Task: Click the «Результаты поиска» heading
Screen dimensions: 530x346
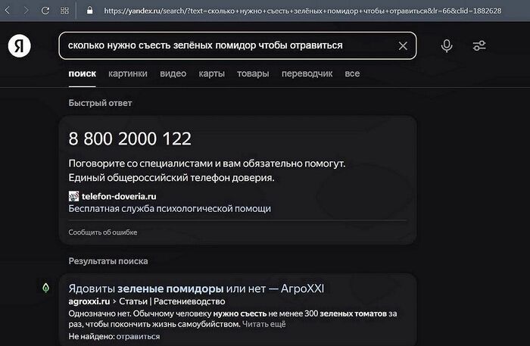Action: click(x=108, y=261)
